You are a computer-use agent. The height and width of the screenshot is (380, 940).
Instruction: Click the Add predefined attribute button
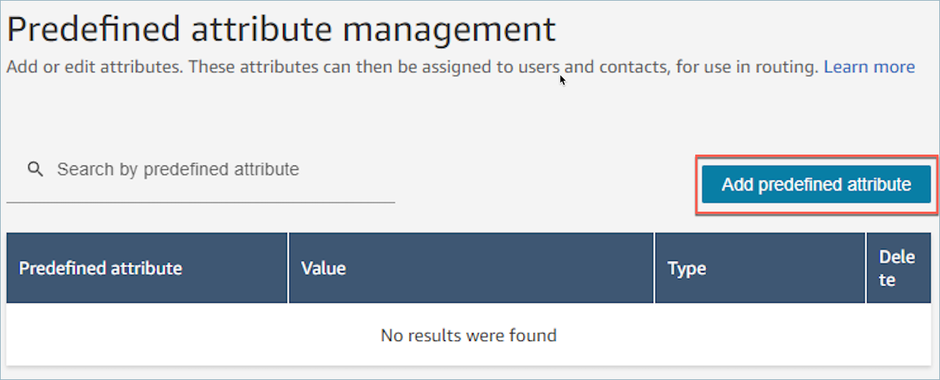817,184
